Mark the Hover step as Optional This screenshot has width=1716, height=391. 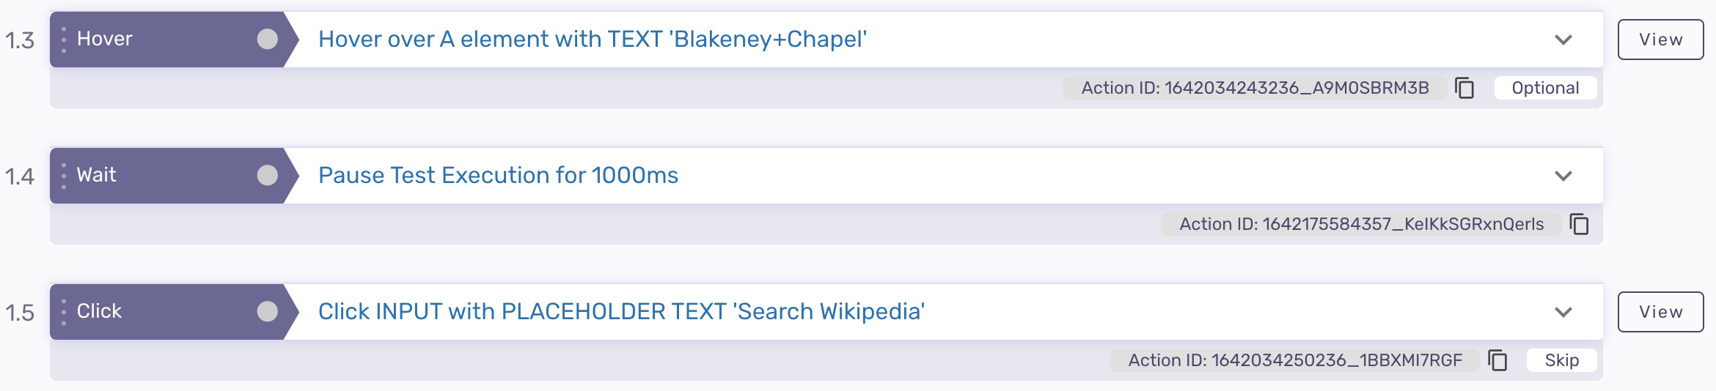click(1545, 88)
